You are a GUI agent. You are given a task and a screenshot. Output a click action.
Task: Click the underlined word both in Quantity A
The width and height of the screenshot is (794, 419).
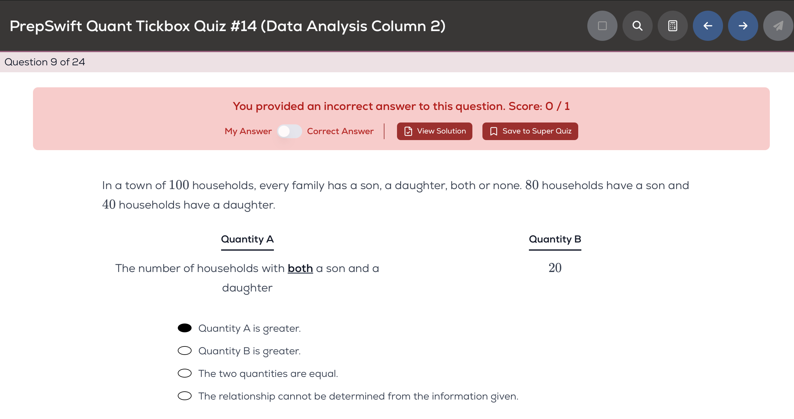pyautogui.click(x=300, y=268)
